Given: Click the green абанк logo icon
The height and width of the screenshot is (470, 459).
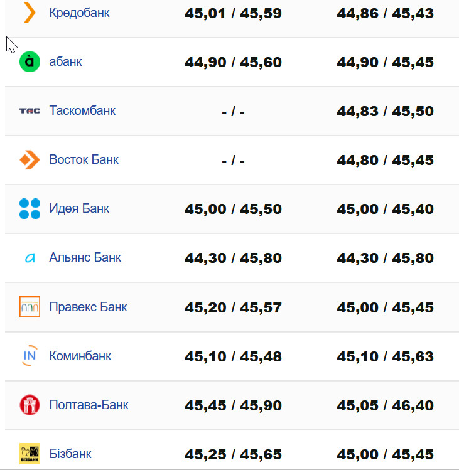Looking at the screenshot, I should (x=30, y=61).
